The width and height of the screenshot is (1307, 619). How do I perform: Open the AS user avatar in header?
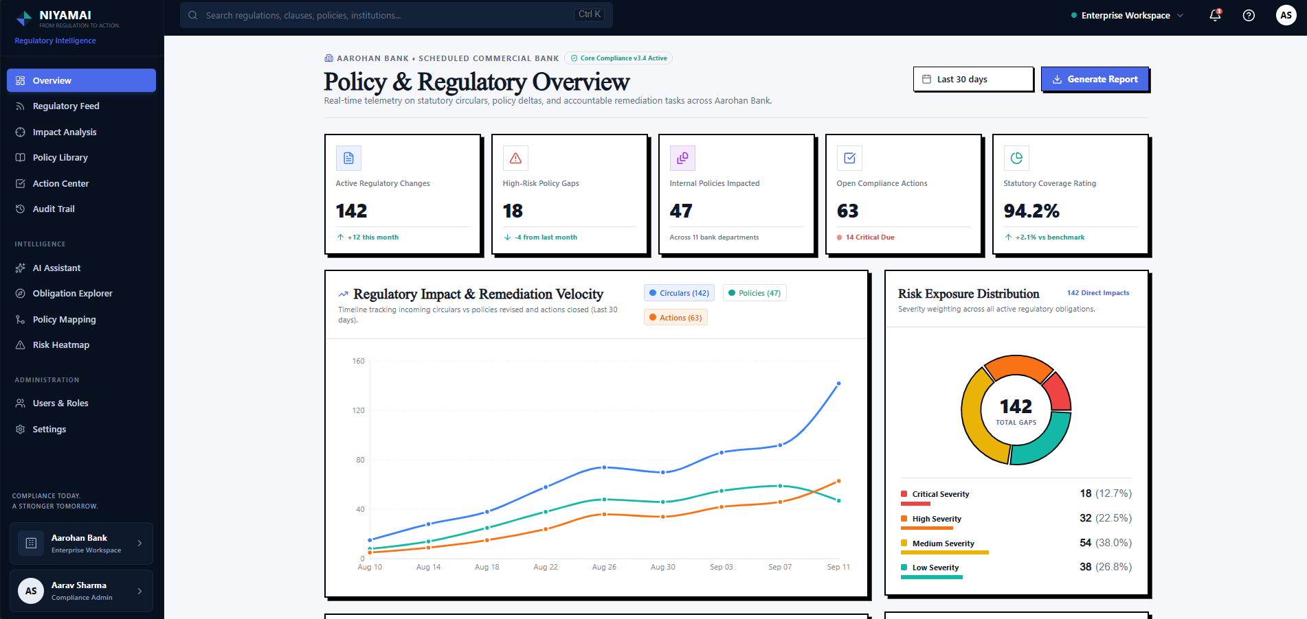1286,15
